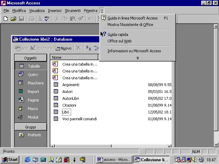Image resolution: width=219 pixels, height=164 pixels.
Task: Close the ? help menu
Action: tap(102, 11)
